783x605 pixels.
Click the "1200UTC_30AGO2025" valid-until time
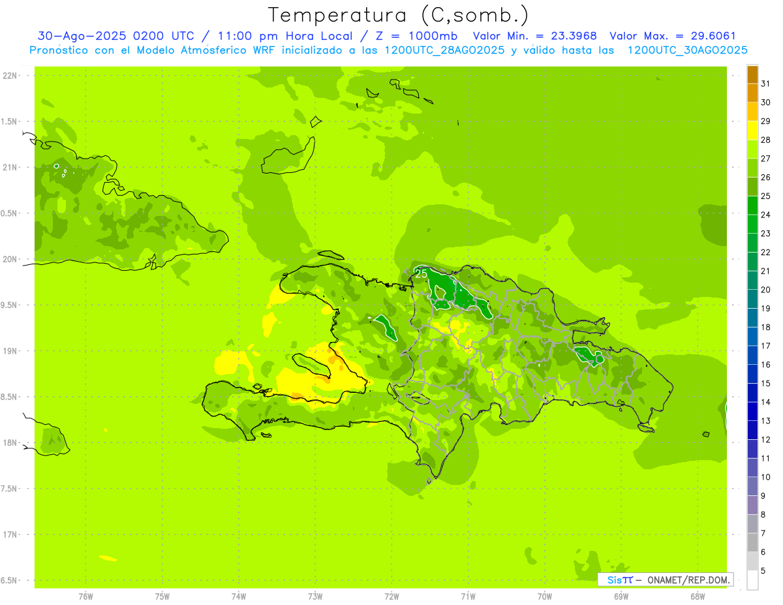point(687,50)
